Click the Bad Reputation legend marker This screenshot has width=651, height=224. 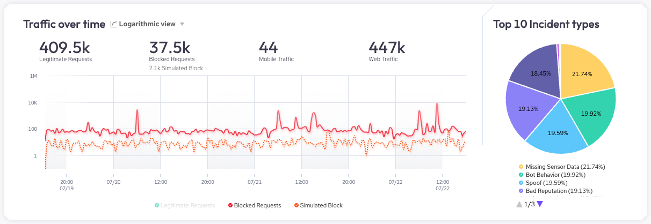click(520, 190)
